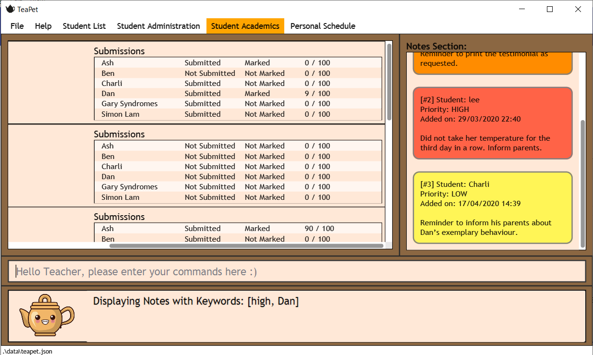
Task: Click 'Ash' name in first submissions table
Action: coord(108,63)
